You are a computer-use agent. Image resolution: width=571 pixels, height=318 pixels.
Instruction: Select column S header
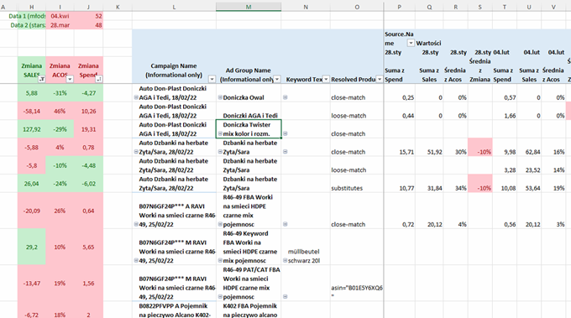click(x=480, y=7)
